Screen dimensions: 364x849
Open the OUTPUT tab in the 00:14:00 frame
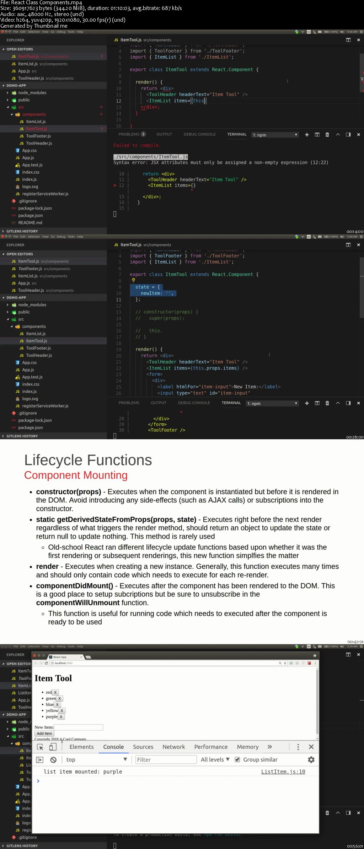(164, 134)
